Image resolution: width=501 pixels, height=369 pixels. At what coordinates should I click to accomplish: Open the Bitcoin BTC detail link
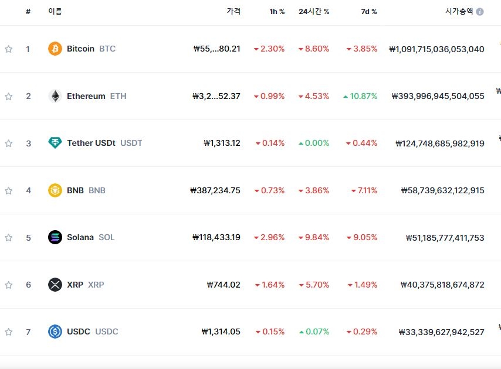coord(92,49)
